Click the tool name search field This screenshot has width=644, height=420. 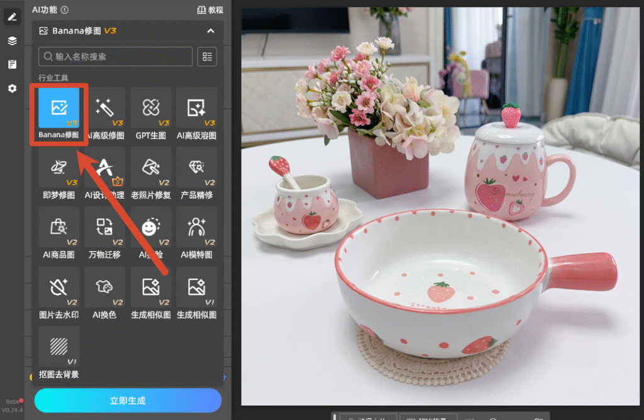116,57
